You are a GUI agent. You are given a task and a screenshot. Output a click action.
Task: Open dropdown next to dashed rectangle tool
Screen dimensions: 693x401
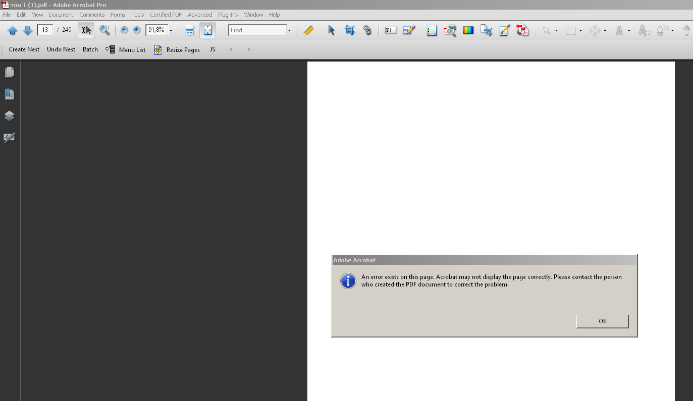pyautogui.click(x=580, y=30)
